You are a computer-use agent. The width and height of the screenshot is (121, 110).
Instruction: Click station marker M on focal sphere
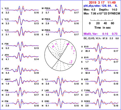pyautogui.click(x=53, y=47)
